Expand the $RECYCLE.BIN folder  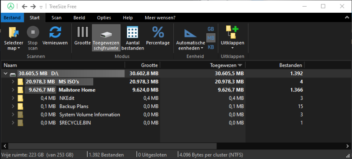[x=13, y=123]
